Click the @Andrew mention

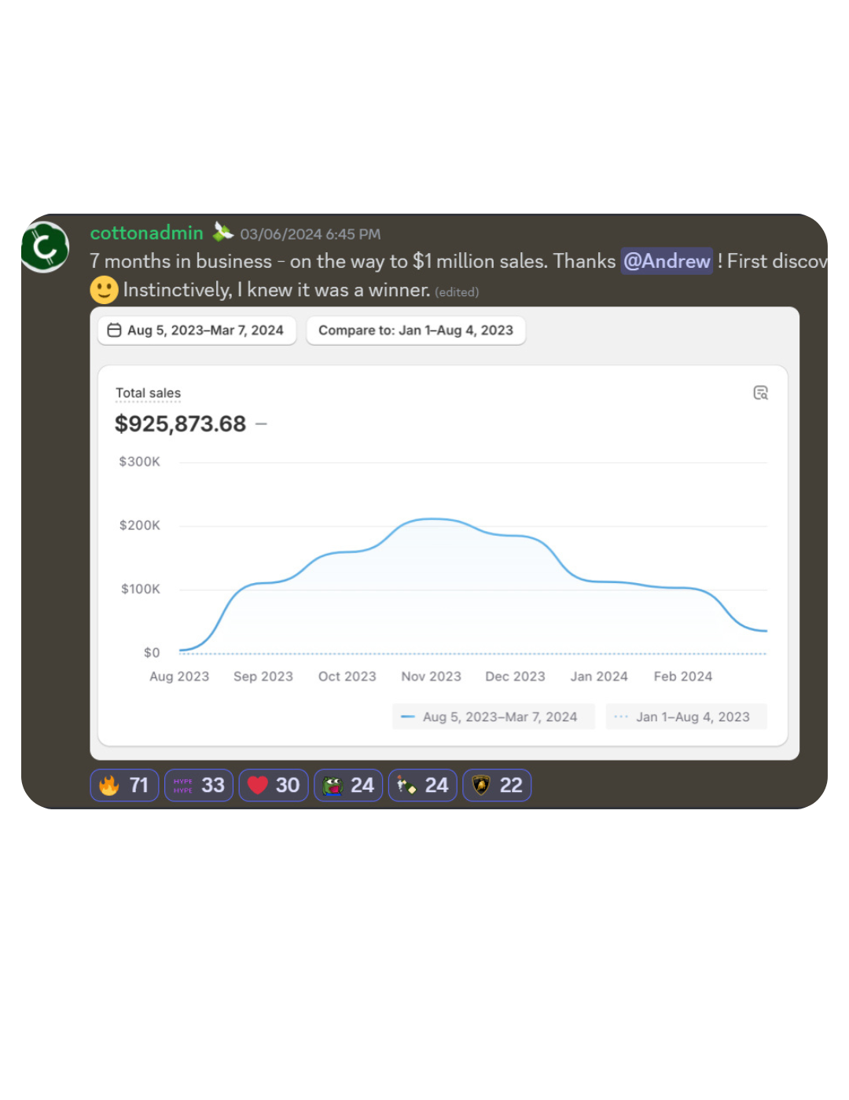[667, 261]
